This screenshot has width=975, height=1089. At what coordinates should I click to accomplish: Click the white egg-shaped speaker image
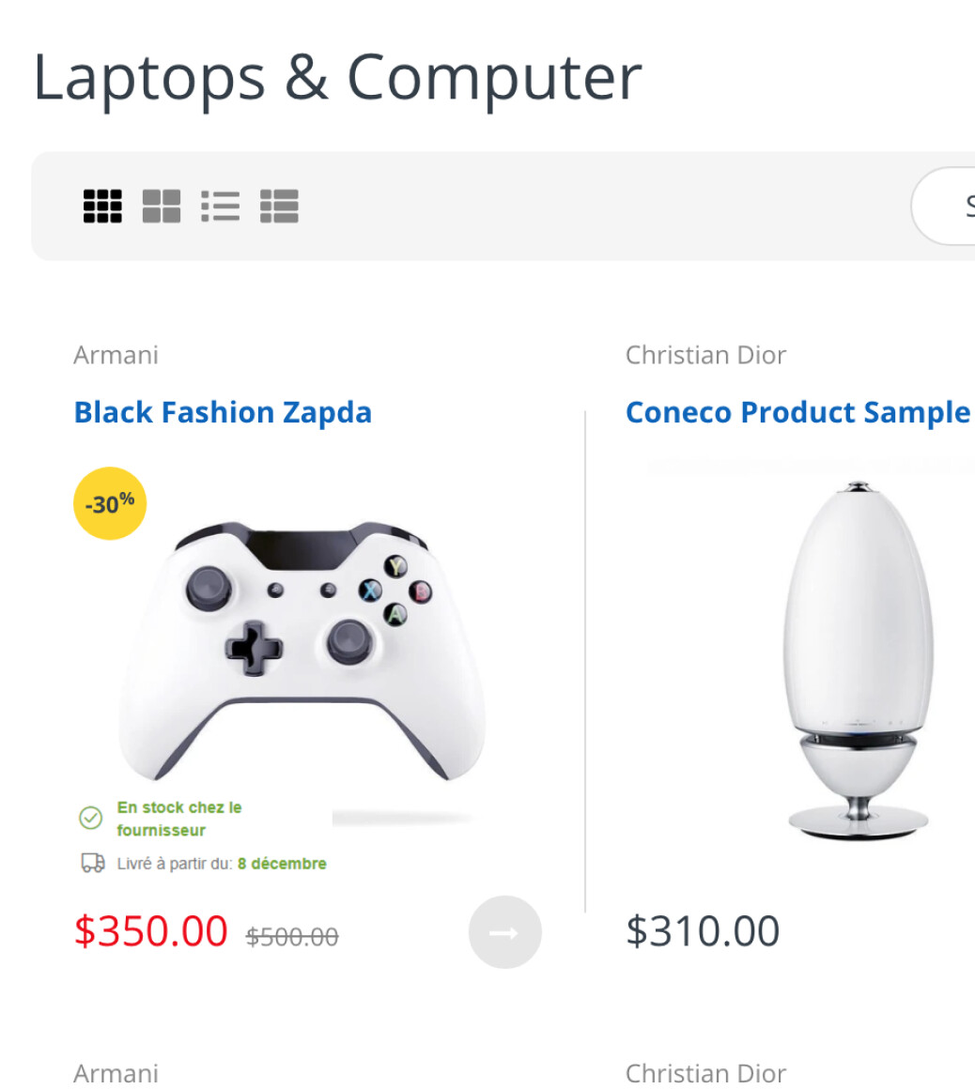[x=857, y=657]
